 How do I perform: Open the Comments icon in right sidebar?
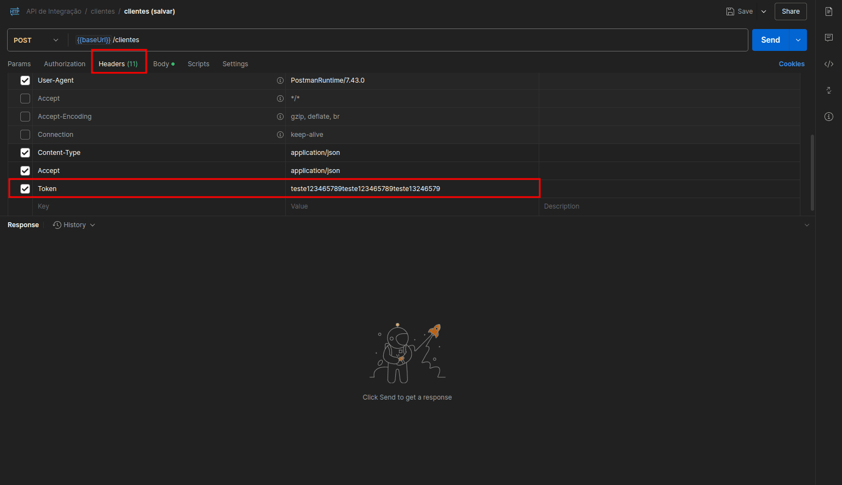(x=829, y=38)
